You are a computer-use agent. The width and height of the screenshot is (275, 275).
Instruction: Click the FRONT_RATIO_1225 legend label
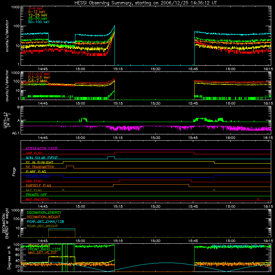(44, 250)
